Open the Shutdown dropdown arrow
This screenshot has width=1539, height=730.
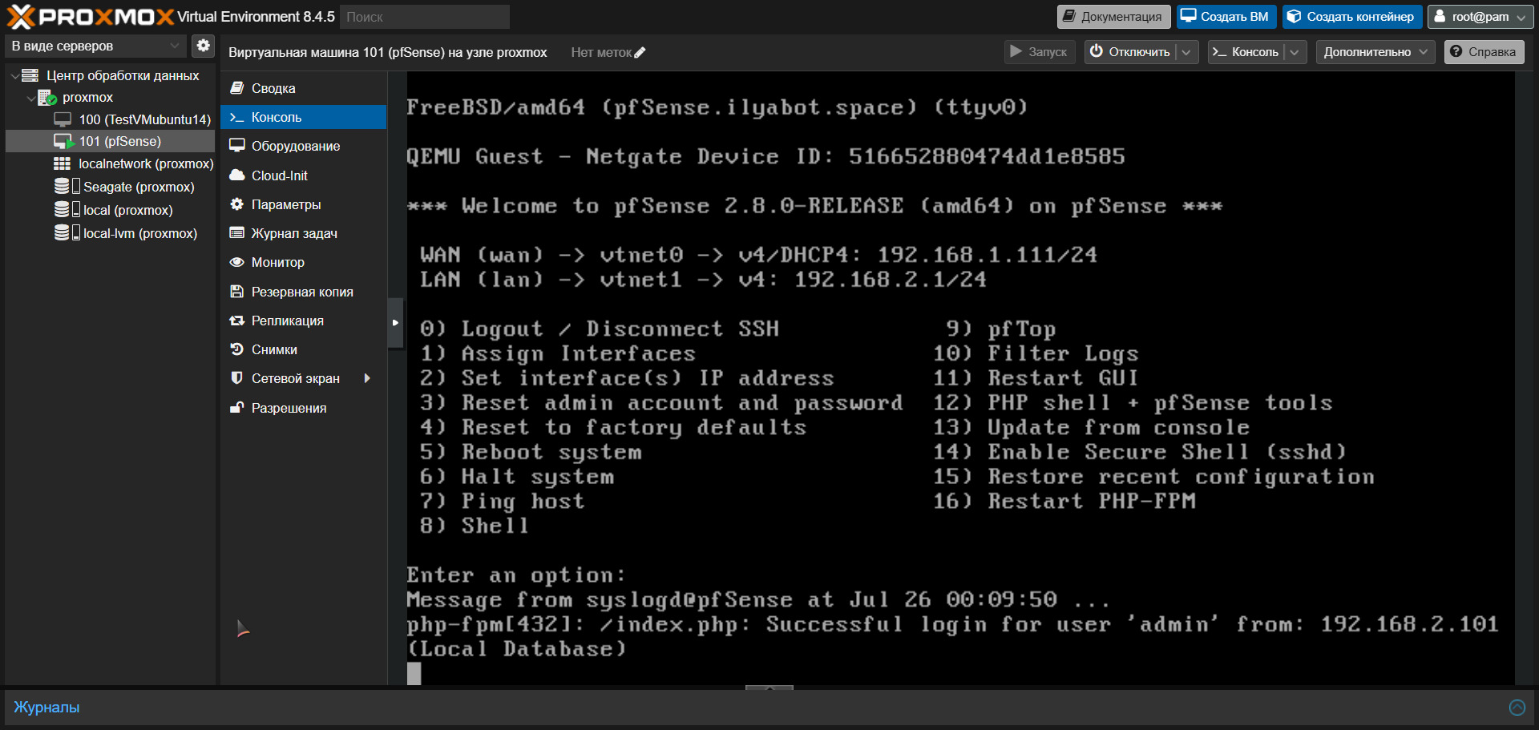point(1186,52)
